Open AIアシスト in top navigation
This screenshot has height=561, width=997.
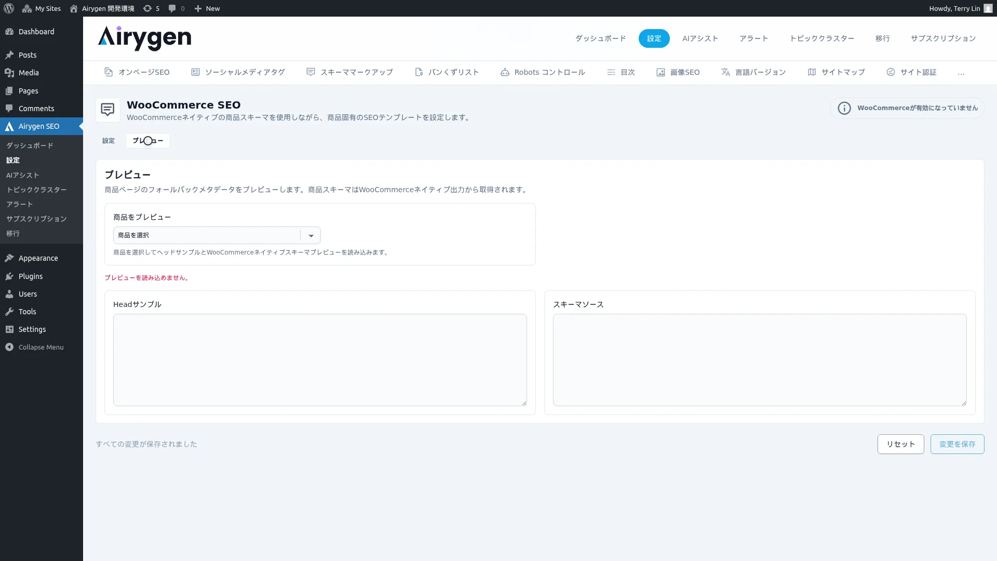coord(700,38)
